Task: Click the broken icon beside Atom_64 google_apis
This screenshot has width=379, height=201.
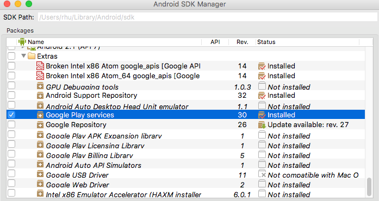Action: [x=40, y=76]
